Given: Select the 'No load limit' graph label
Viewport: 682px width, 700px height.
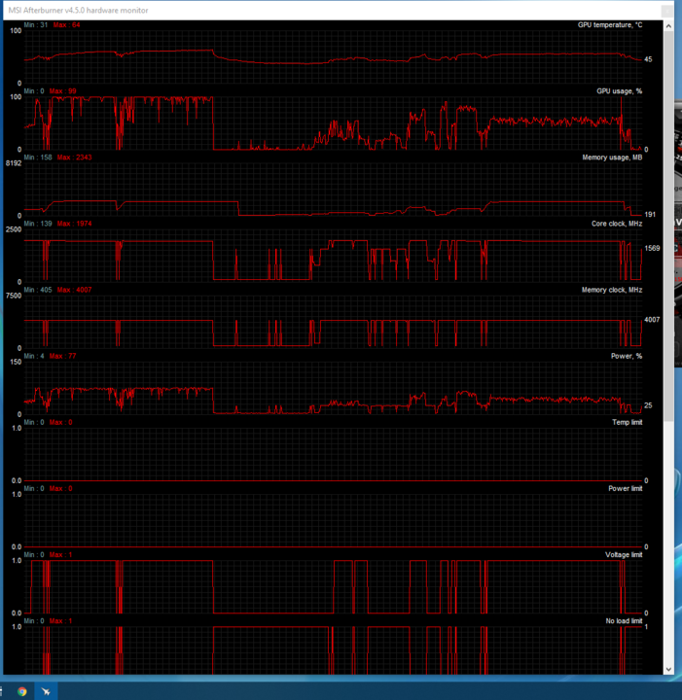Looking at the screenshot, I should [x=624, y=621].
